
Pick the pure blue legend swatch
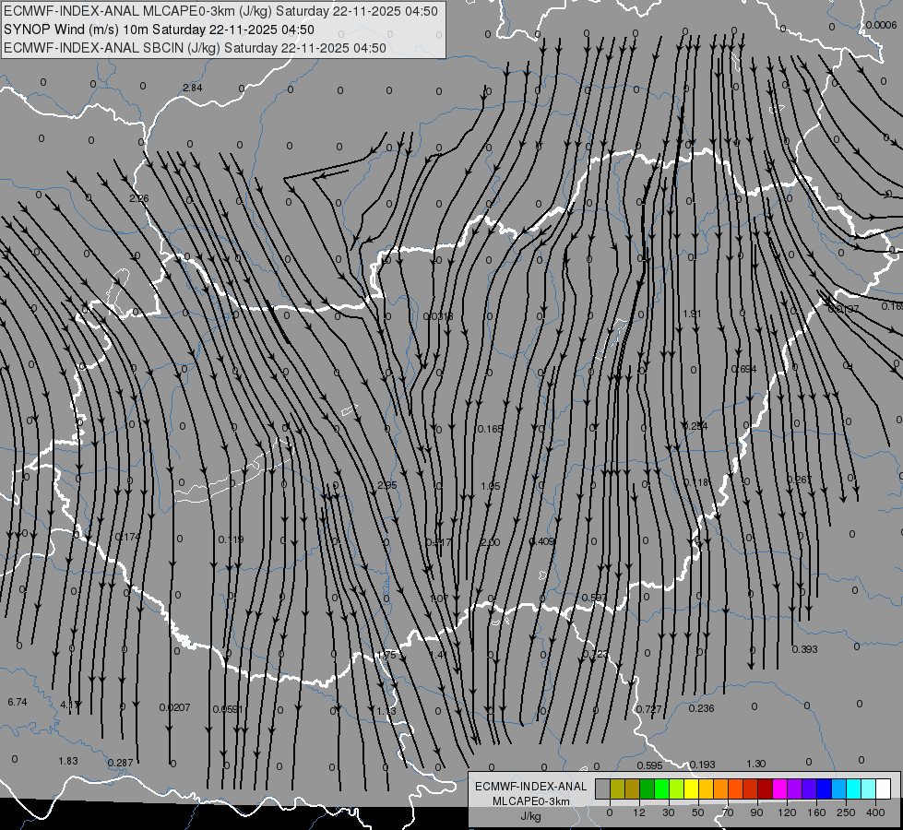825,788
